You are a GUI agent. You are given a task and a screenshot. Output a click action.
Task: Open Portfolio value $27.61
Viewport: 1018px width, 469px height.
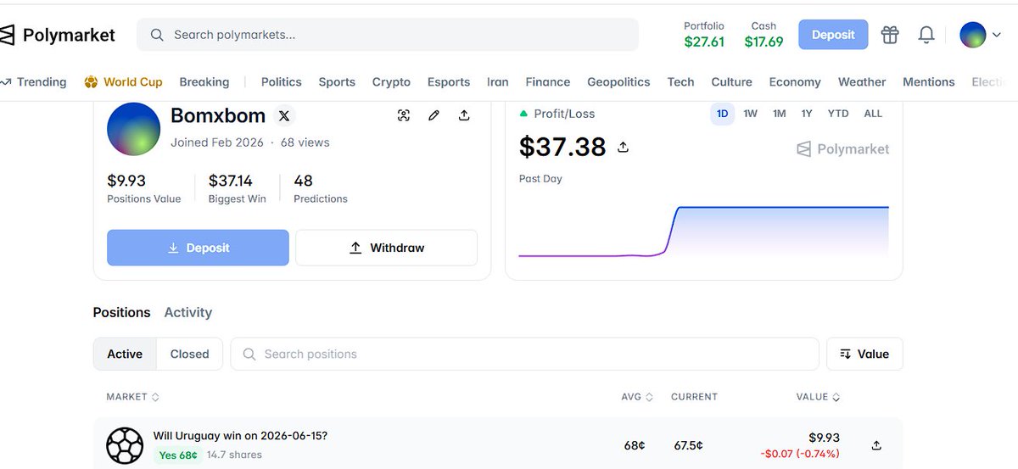[x=704, y=35]
